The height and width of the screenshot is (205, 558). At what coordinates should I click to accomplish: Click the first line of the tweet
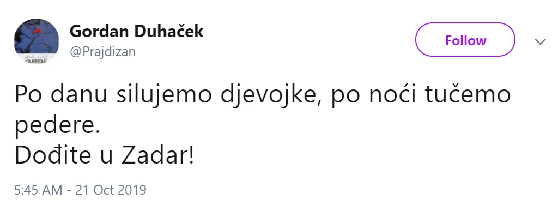point(263,95)
